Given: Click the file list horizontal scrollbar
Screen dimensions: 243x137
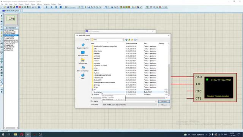Looking at the screenshot, I should (x=129, y=98).
